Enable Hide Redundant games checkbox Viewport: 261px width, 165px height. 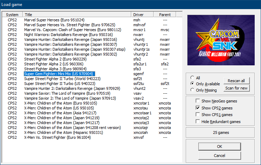click(198, 122)
